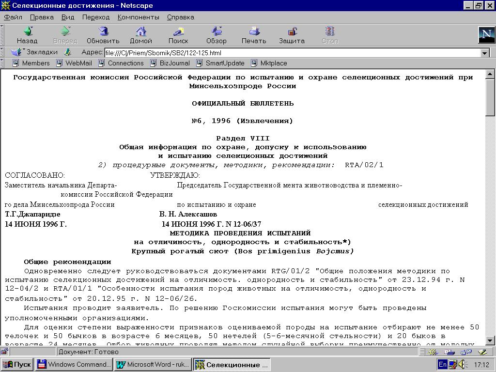Screen dimensions: 496x372
Task: Click the En language indicator
Action: (x=443, y=364)
